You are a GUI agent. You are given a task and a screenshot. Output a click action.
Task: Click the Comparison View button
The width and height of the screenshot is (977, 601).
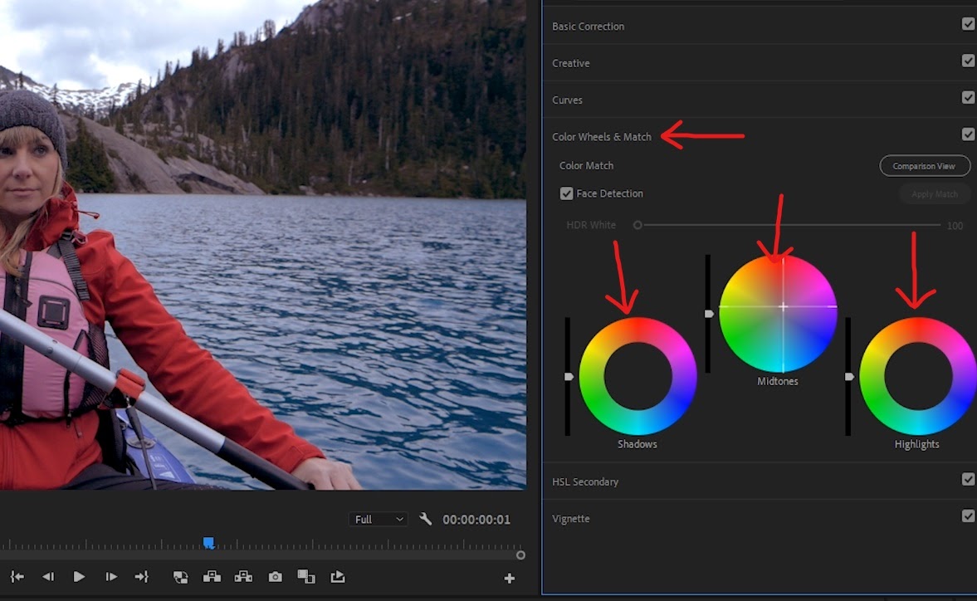[925, 166]
